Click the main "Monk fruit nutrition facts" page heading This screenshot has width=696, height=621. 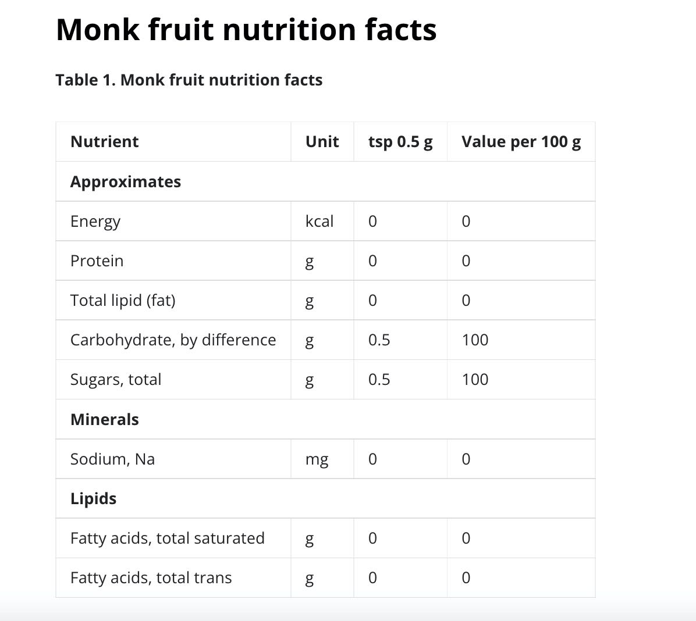pos(246,30)
